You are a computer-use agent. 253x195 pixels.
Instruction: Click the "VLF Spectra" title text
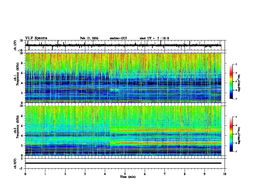pyautogui.click(x=36, y=38)
